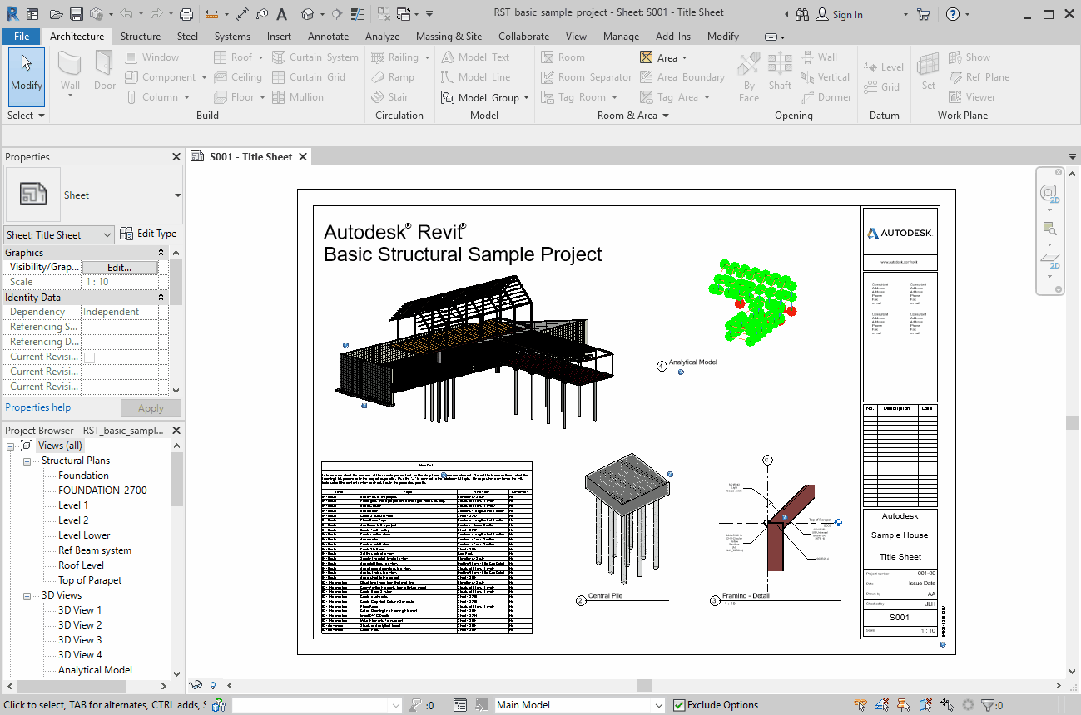
Task: Select the Mullion tool
Action: coord(298,97)
